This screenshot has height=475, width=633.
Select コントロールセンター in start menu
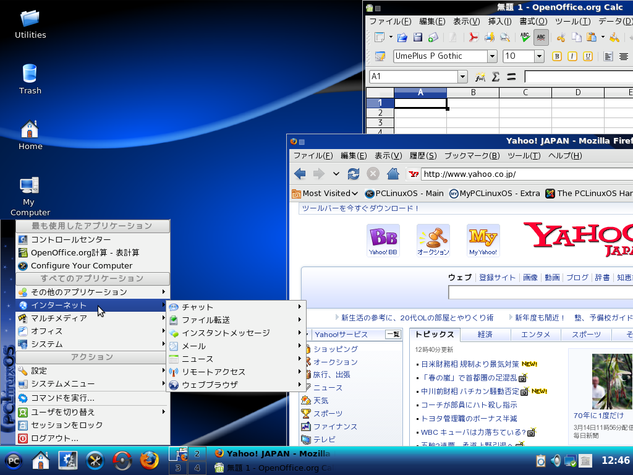92,239
